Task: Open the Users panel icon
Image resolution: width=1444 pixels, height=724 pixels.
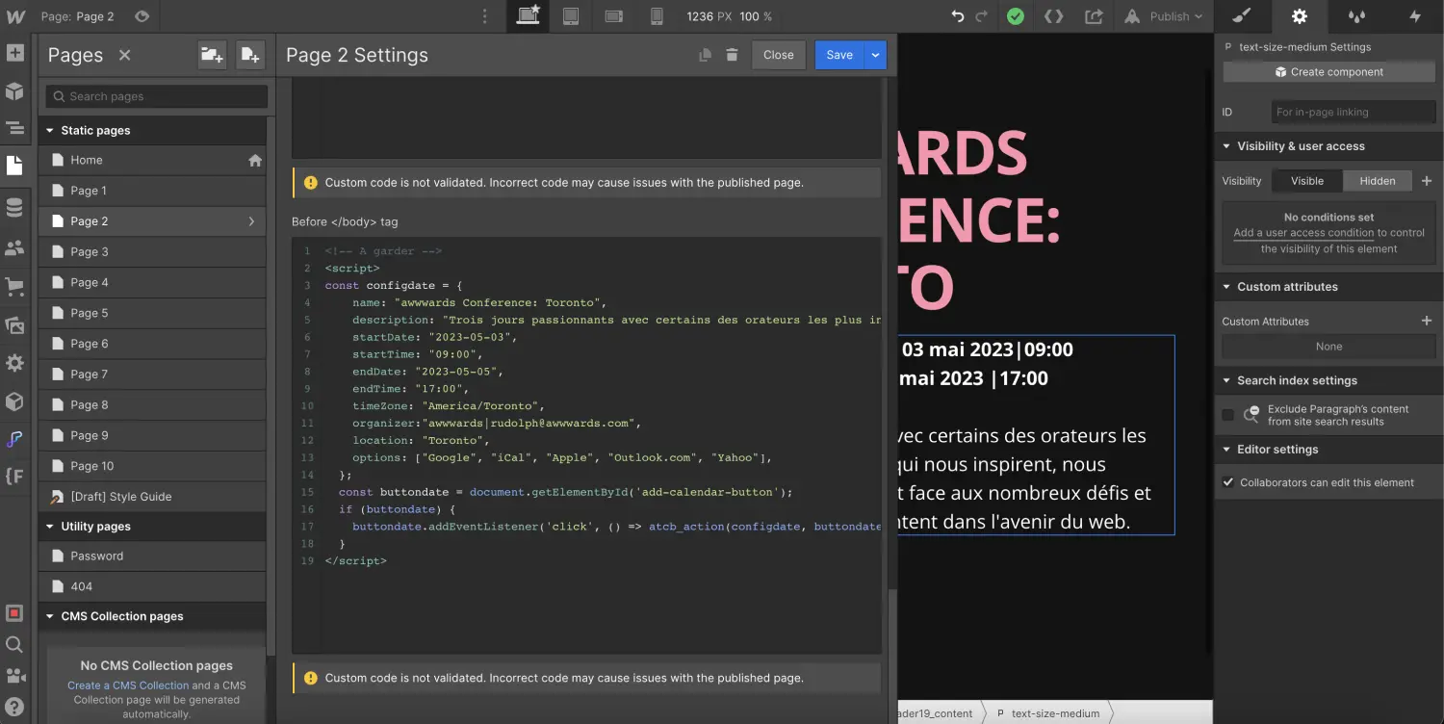Action: (x=14, y=247)
